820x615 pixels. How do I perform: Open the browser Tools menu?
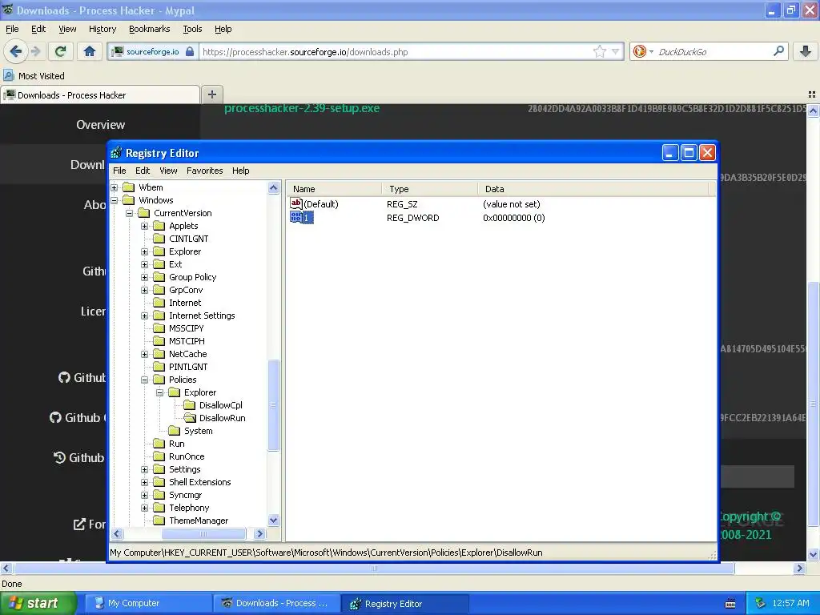[192, 29]
